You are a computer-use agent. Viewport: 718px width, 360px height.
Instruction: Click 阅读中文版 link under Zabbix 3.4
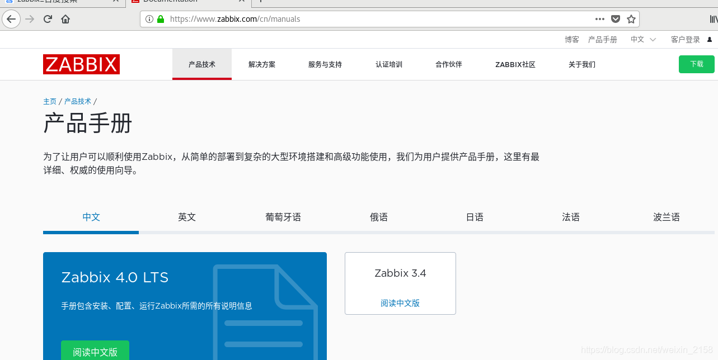[400, 303]
